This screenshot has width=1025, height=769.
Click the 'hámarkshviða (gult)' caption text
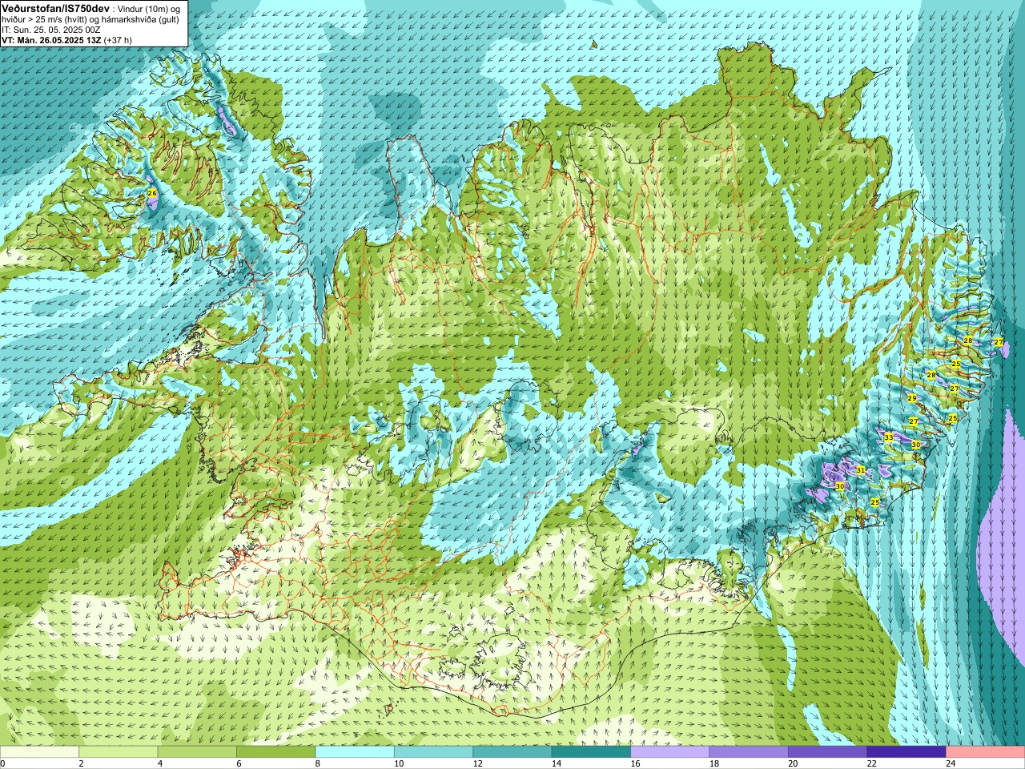point(141,19)
